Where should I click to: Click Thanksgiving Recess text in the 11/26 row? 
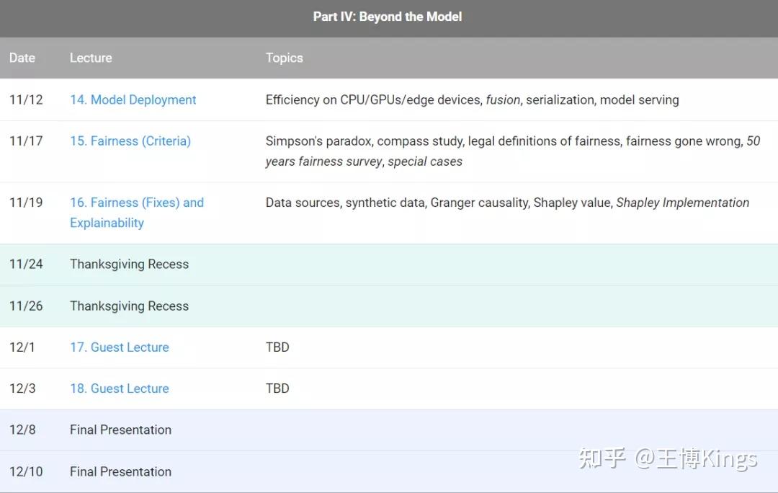pos(129,306)
